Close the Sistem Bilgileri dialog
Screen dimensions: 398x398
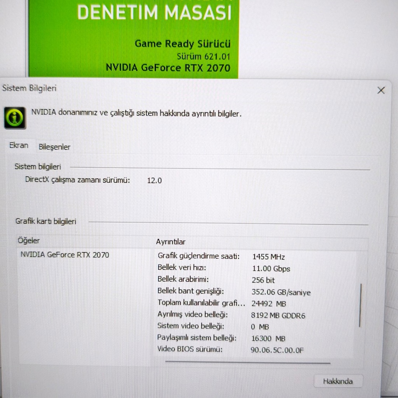coord(381,90)
